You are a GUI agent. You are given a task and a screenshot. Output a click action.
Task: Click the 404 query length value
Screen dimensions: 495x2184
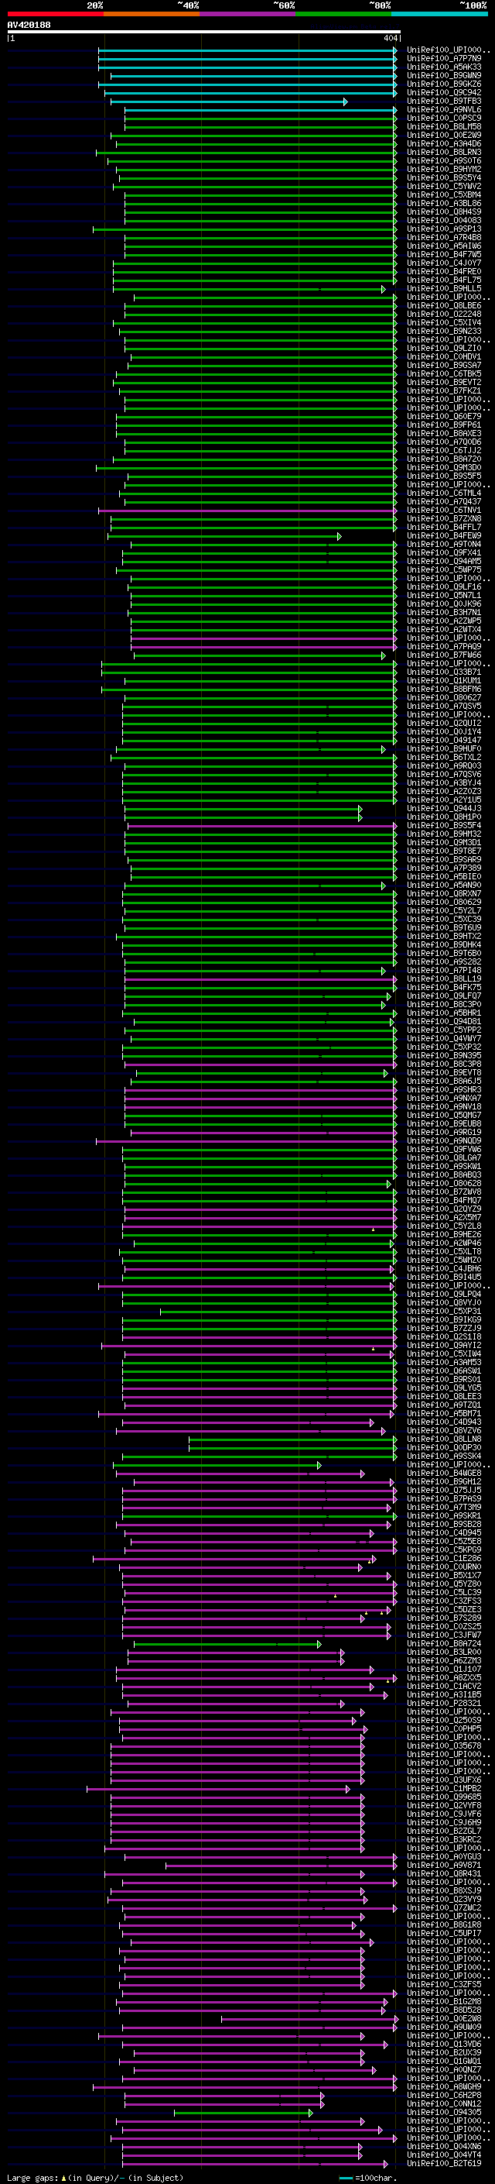point(390,38)
